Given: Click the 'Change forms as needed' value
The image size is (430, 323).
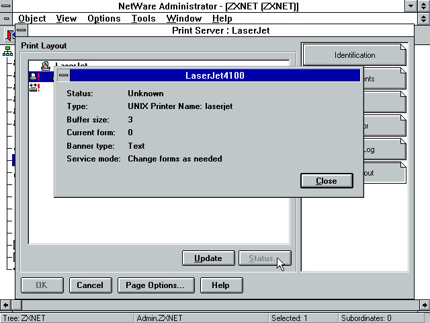Looking at the screenshot, I should [x=175, y=159].
